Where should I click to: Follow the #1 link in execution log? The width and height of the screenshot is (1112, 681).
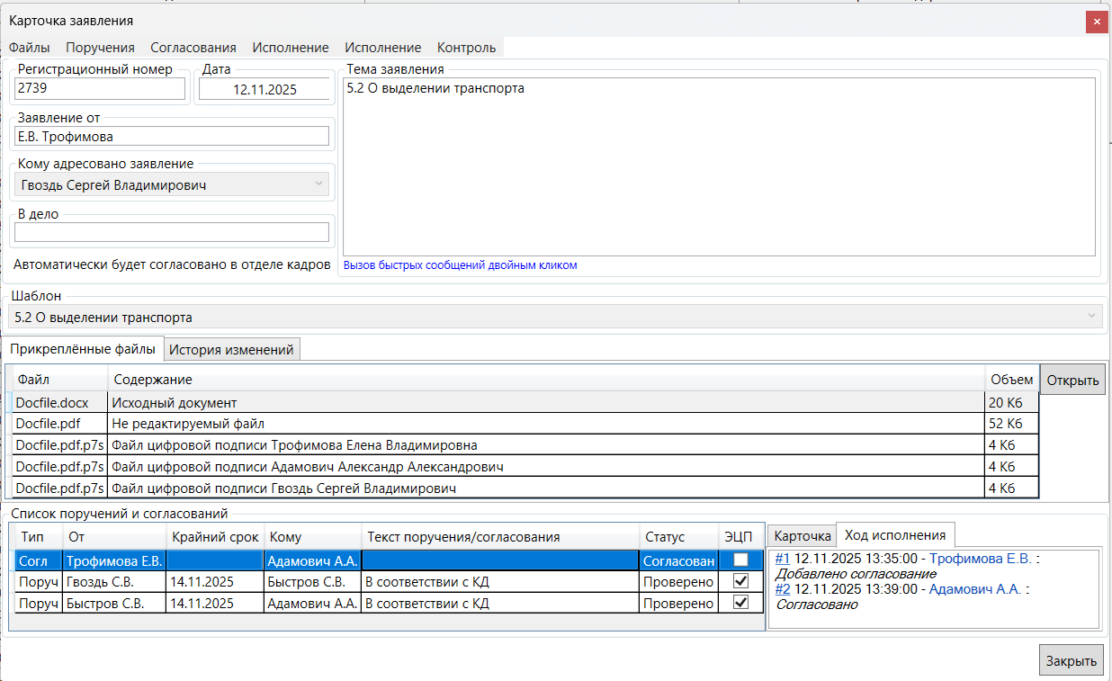pos(782,559)
